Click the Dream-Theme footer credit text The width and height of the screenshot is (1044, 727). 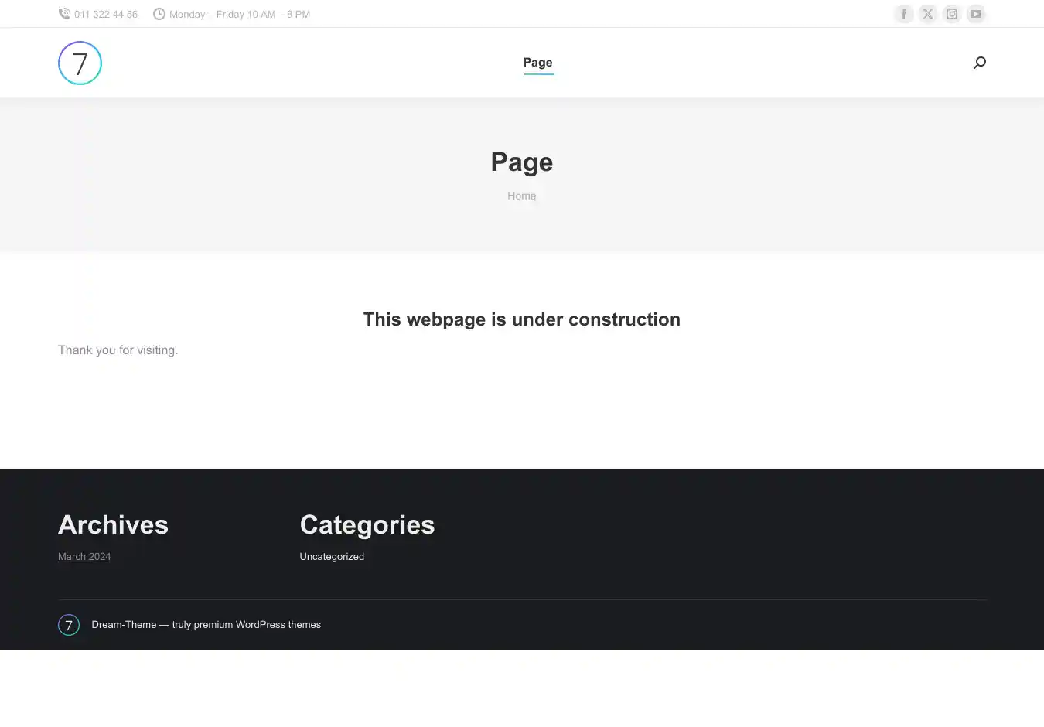206,625
